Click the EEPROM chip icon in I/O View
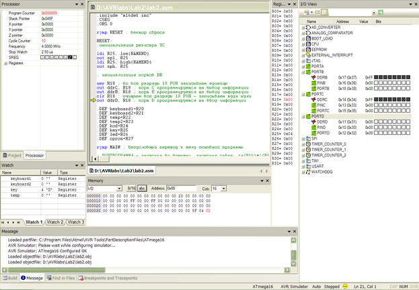Viewport: 419px width, 290px height. click(308, 49)
